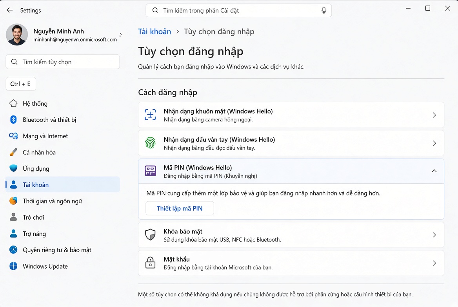Click Nguyễn Minh Anh account name
Image resolution: width=458 pixels, height=307 pixels.
[x=59, y=31]
